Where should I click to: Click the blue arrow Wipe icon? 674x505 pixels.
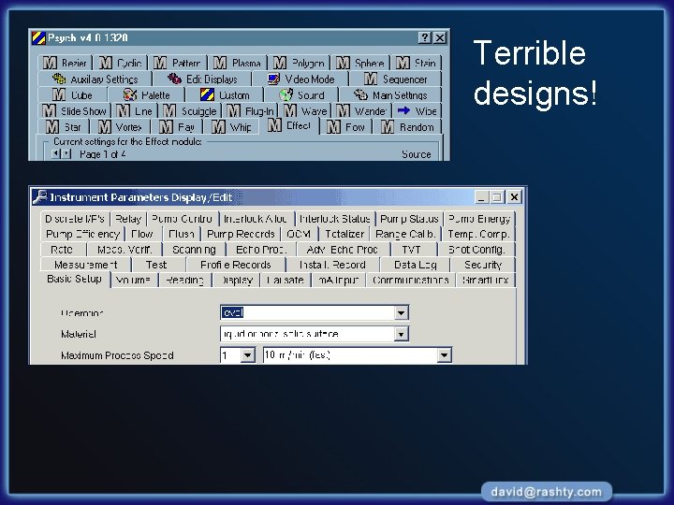point(403,110)
